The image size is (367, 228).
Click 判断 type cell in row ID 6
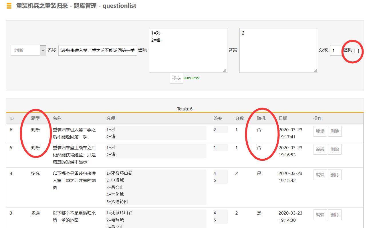(x=35, y=130)
